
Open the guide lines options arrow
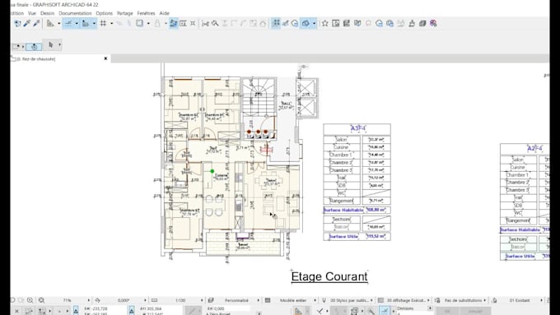(x=59, y=24)
